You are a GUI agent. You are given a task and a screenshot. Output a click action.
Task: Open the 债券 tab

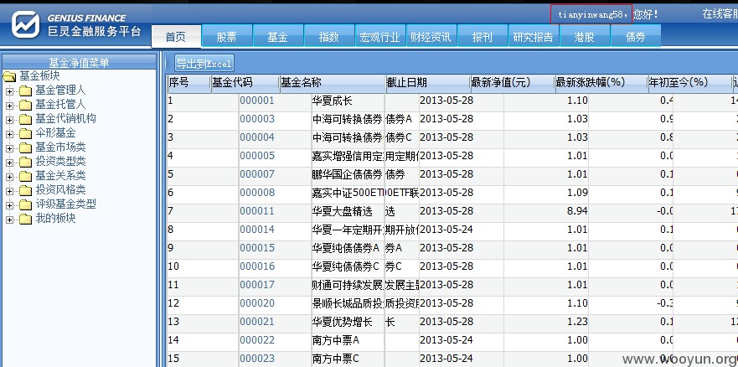point(636,36)
